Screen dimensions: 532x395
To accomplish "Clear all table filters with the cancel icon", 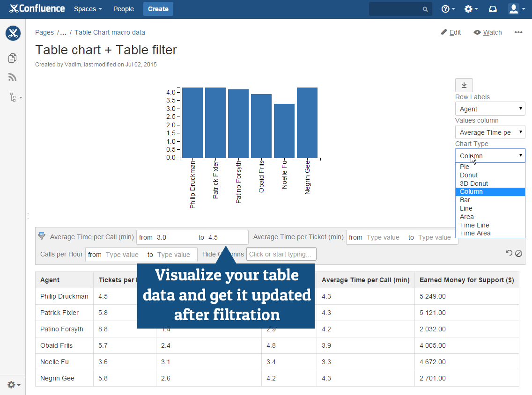I will pyautogui.click(x=519, y=253).
